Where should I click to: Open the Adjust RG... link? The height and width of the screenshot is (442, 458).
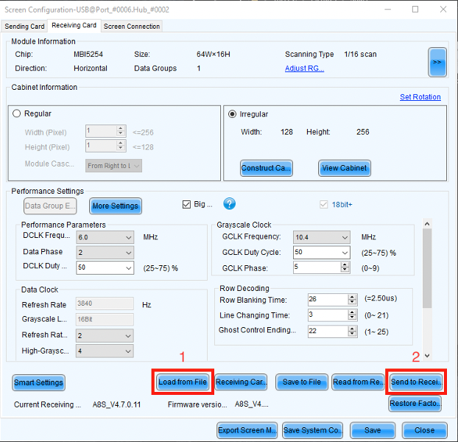[304, 69]
